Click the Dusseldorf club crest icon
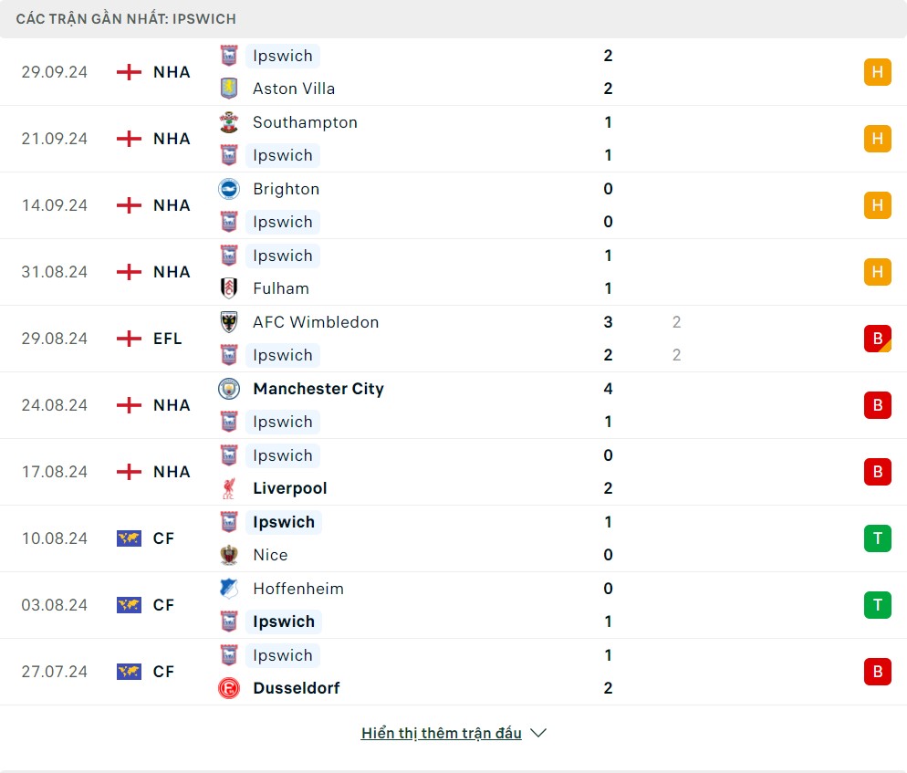This screenshot has width=907, height=773. point(228,688)
